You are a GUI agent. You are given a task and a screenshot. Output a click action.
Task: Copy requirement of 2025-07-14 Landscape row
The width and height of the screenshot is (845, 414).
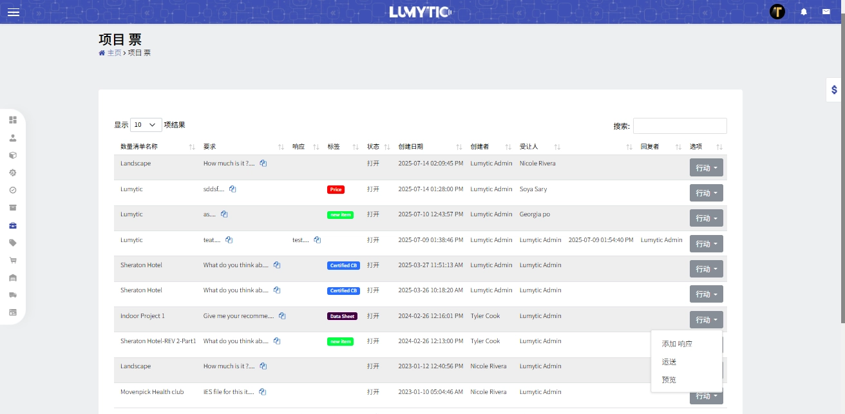[x=263, y=164]
